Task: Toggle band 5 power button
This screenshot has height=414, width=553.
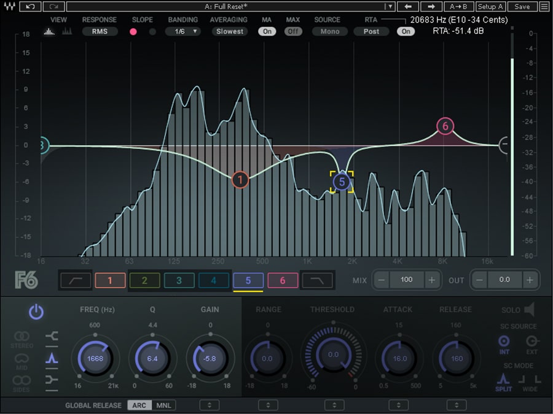Action: point(36,312)
